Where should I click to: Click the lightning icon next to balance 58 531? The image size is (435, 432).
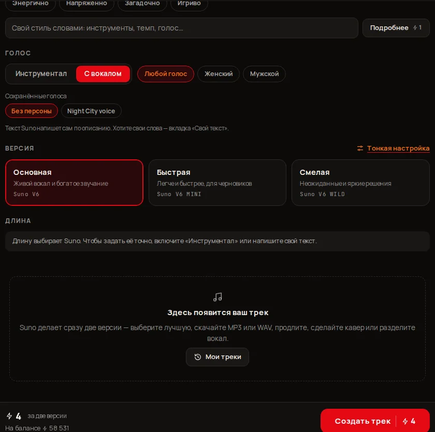(x=45, y=428)
